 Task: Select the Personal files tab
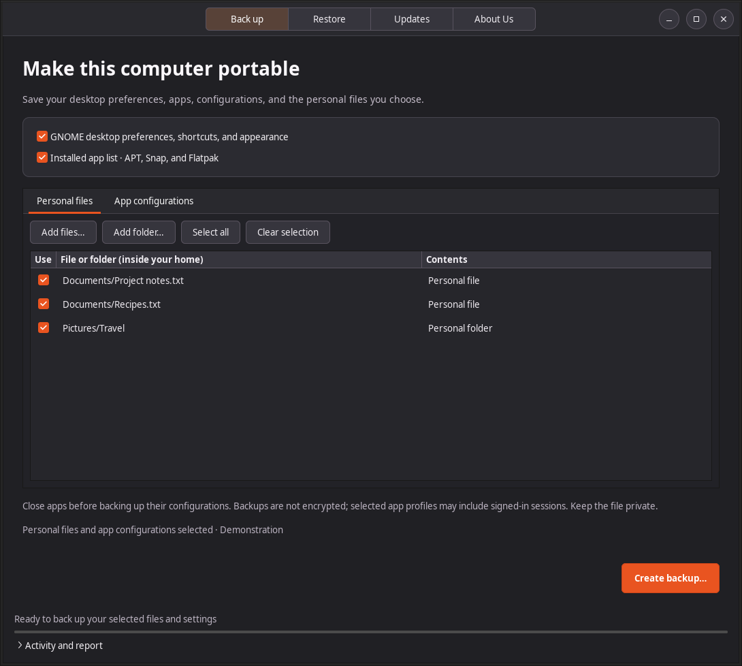(65, 201)
